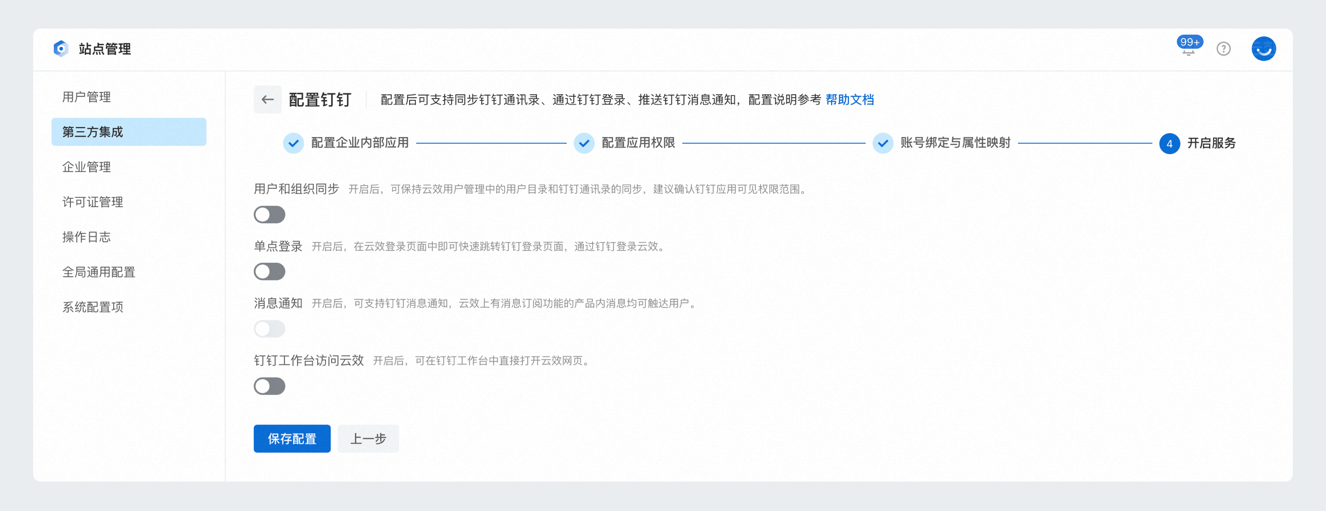The image size is (1326, 511).
Task: Open 许可证管理 sidebar entry
Action: pyautogui.click(x=129, y=202)
